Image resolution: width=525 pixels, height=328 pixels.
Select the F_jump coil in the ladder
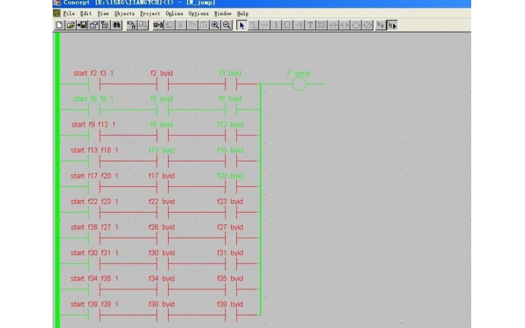299,84
